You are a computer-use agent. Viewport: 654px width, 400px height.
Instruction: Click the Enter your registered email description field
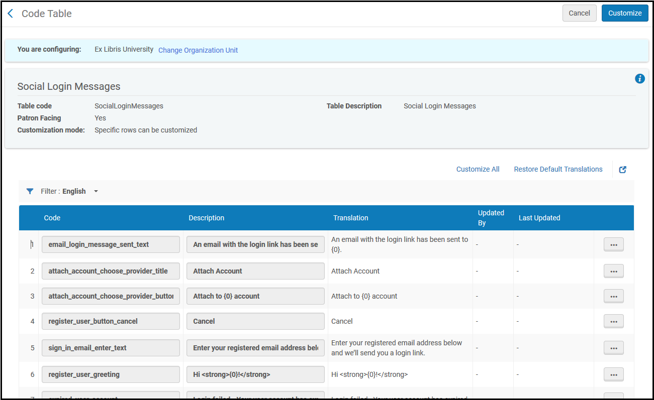point(255,348)
